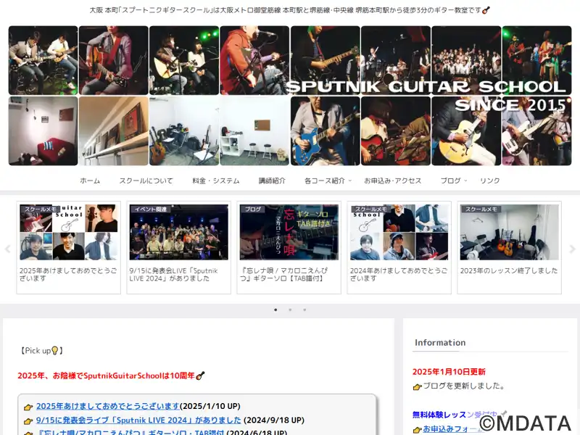
Task: Click the guitar icon after 10周年 text
Action: coord(200,376)
